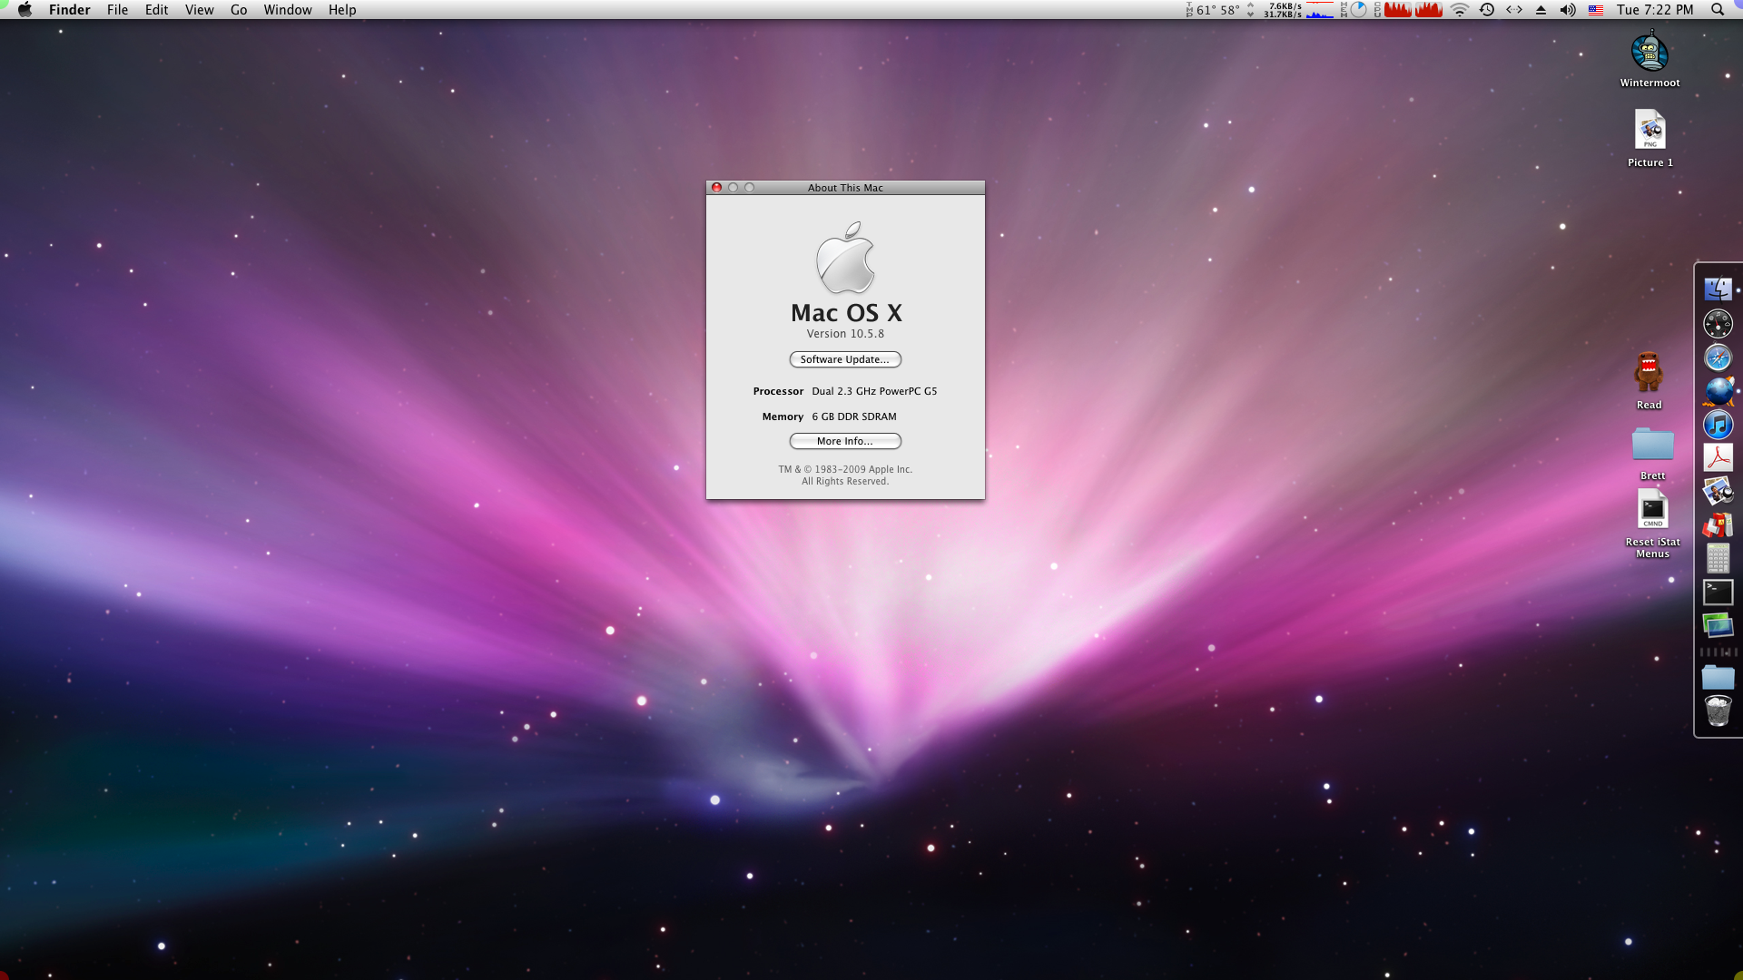Screen dimensions: 1743x980
Task: Open the Calculator dock icon
Action: point(1718,559)
